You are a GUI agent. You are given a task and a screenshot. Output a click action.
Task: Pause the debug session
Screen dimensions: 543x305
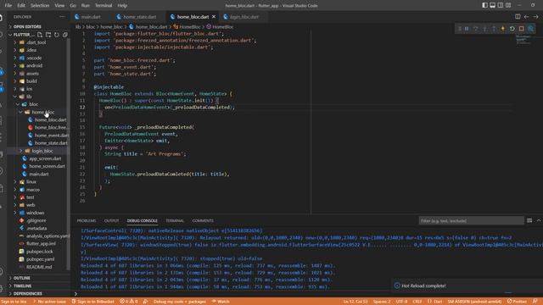click(x=467, y=29)
